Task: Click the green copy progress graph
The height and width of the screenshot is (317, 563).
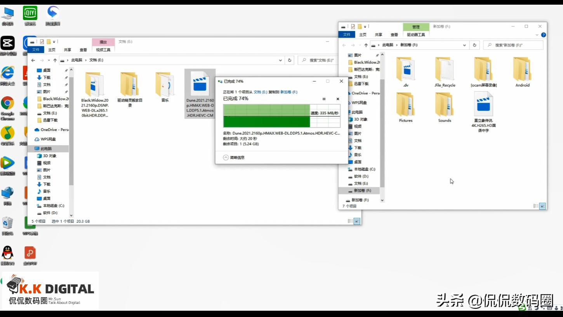Action: tap(266, 116)
